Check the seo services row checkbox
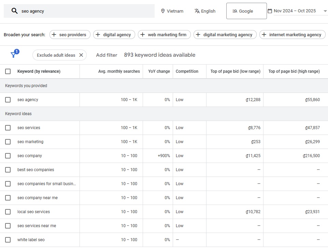This screenshot has height=248, width=328. 8,128
